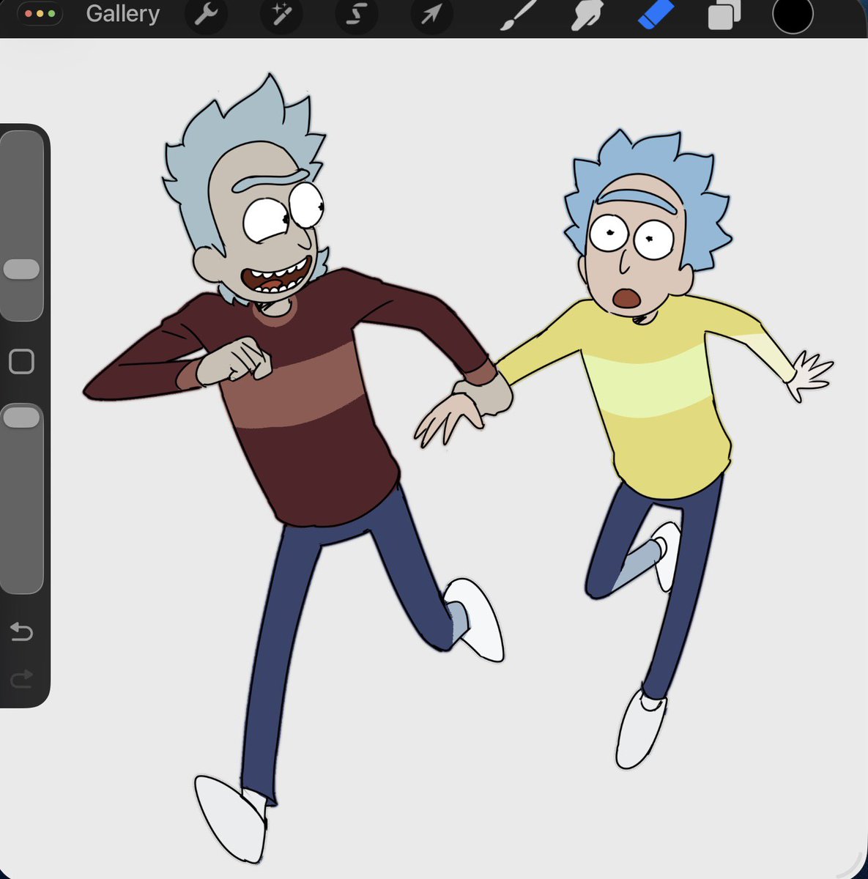Viewport: 868px width, 879px height.
Task: Open the Actions wrench menu
Action: [x=206, y=14]
